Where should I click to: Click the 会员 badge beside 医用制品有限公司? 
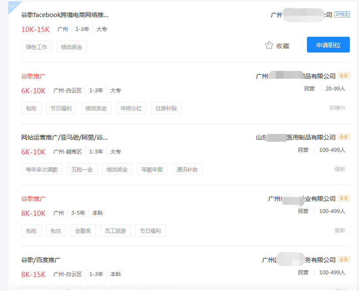tap(343, 137)
